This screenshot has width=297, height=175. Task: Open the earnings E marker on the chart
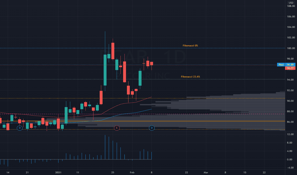pos(117,128)
